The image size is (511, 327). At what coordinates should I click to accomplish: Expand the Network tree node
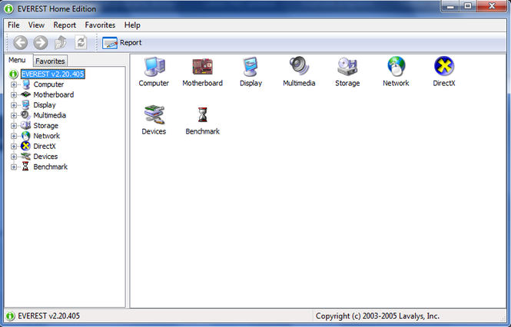pos(14,136)
